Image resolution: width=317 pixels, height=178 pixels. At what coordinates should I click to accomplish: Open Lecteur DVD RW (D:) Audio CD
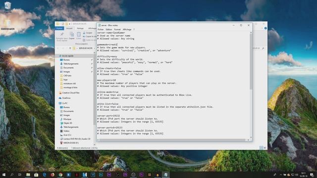click(x=77, y=139)
